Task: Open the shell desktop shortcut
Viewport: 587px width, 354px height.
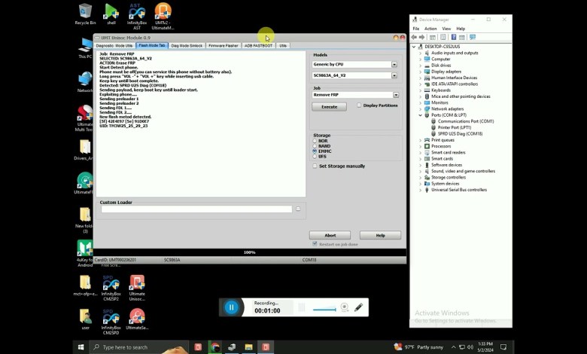Action: click(x=111, y=14)
